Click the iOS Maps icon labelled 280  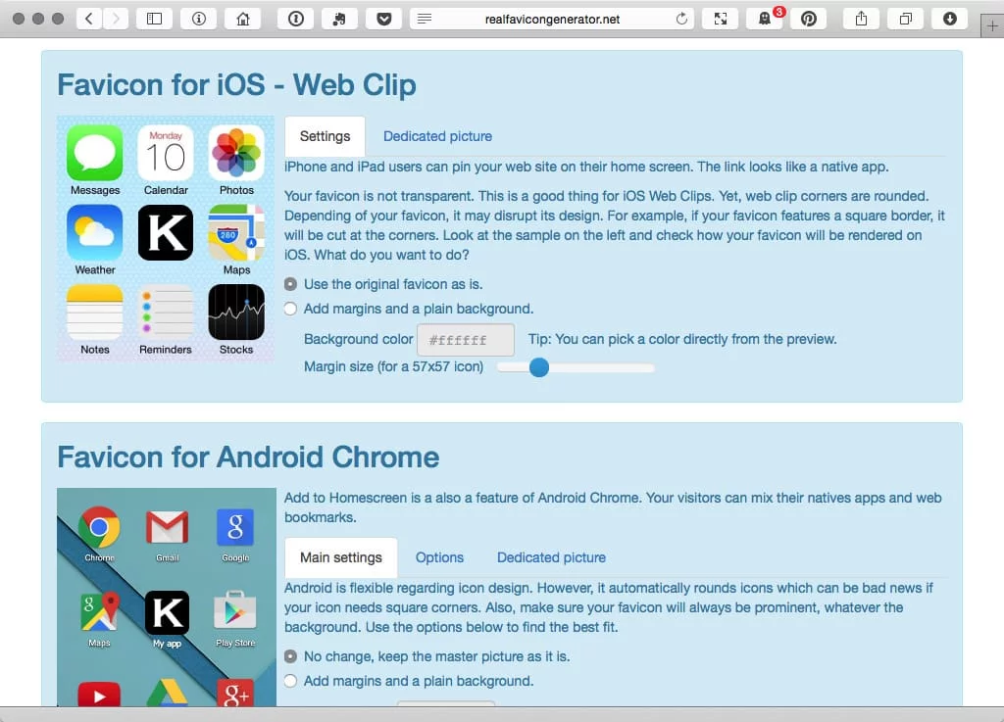[236, 233]
